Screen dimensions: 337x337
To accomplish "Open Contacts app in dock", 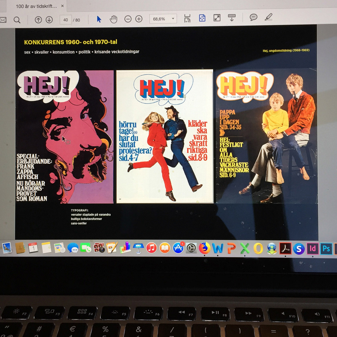I will [20, 248].
